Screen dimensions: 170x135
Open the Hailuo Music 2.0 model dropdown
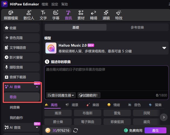point(164,48)
